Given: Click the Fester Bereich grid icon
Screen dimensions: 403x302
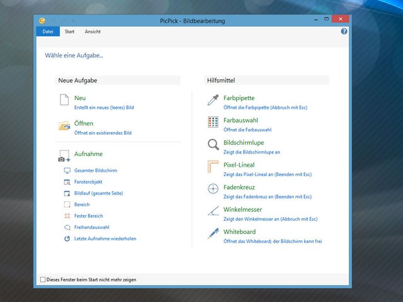Looking at the screenshot, I should pos(67,216).
